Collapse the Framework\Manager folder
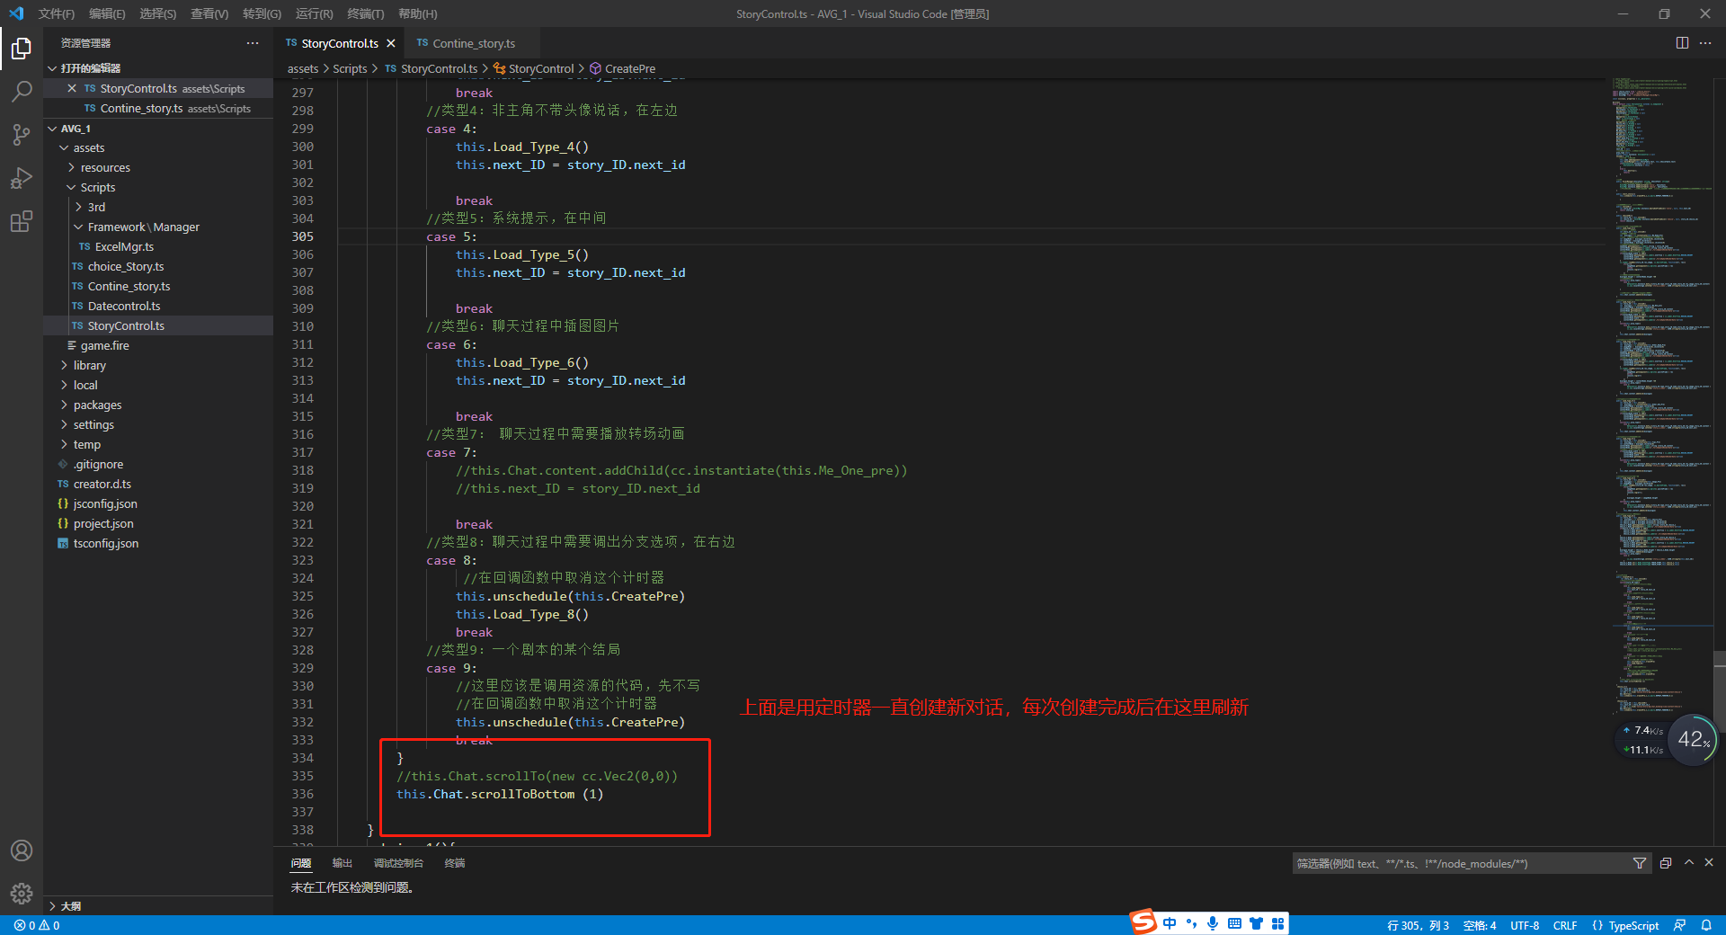The width and height of the screenshot is (1726, 935). click(x=78, y=227)
